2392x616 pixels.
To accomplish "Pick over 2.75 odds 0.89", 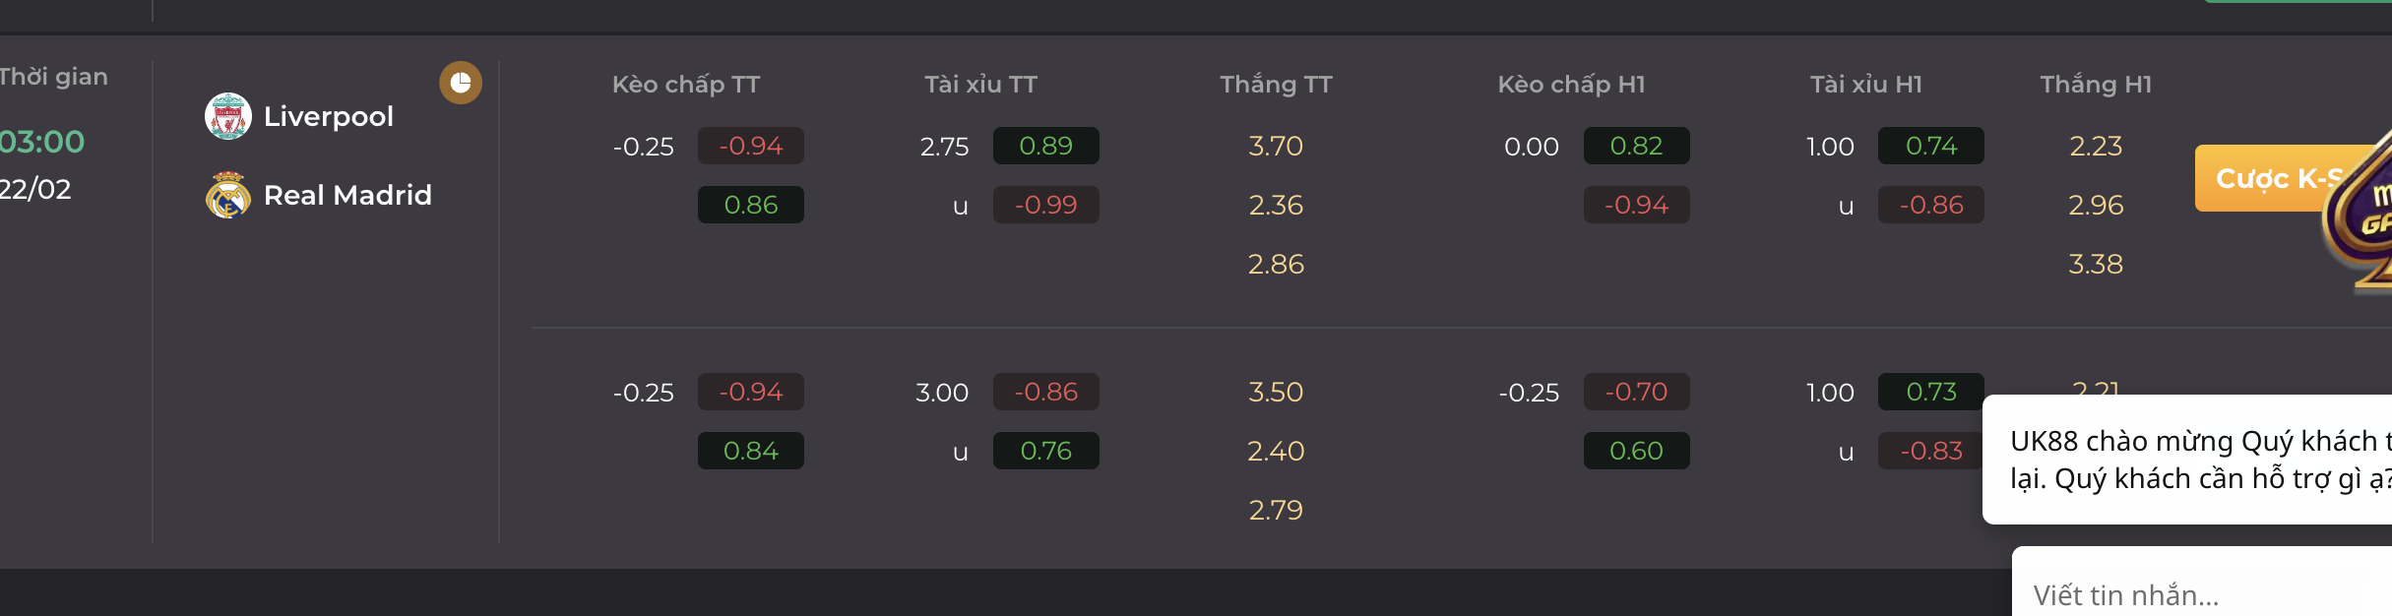I will 1045,146.
